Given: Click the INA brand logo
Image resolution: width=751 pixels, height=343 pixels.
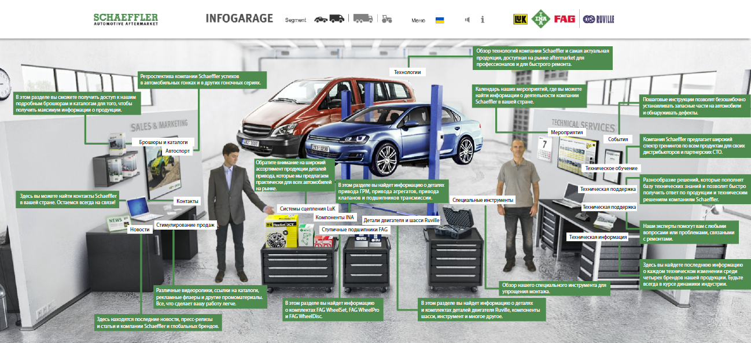Looking at the screenshot, I should [x=539, y=18].
